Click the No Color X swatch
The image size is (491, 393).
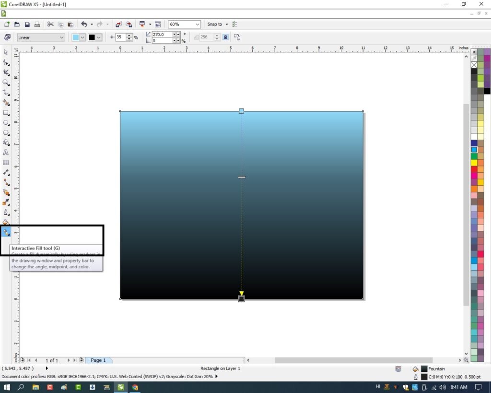pos(474,65)
